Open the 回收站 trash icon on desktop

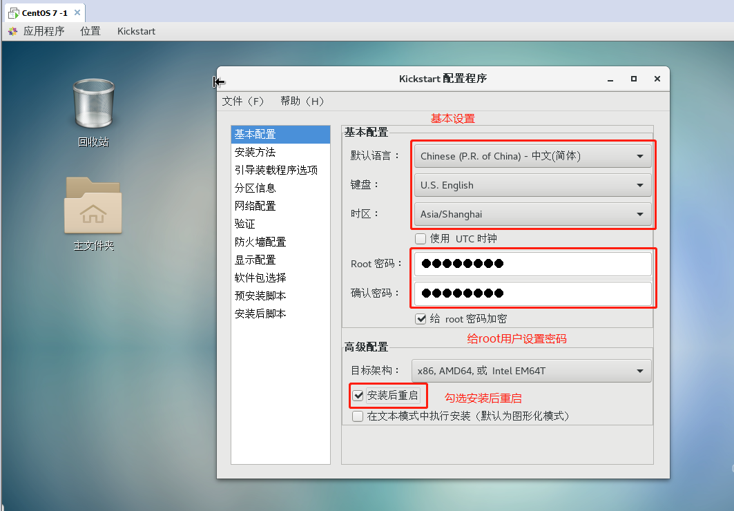click(x=94, y=104)
